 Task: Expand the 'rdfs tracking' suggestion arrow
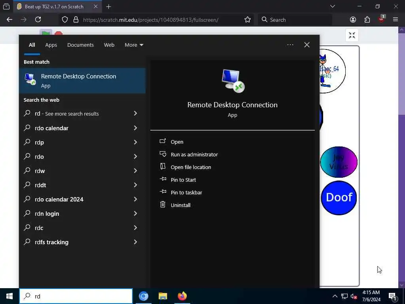pos(135,242)
